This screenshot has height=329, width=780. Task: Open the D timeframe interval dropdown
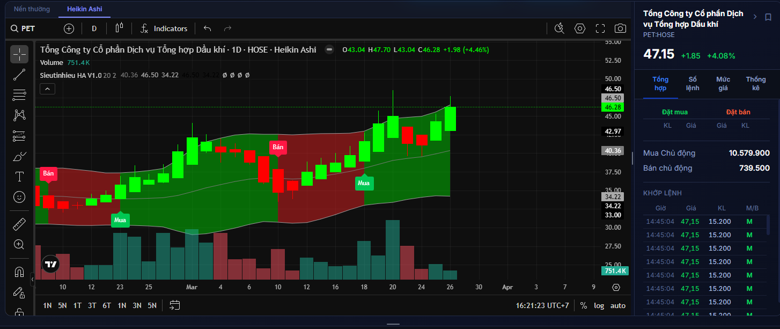(94, 29)
